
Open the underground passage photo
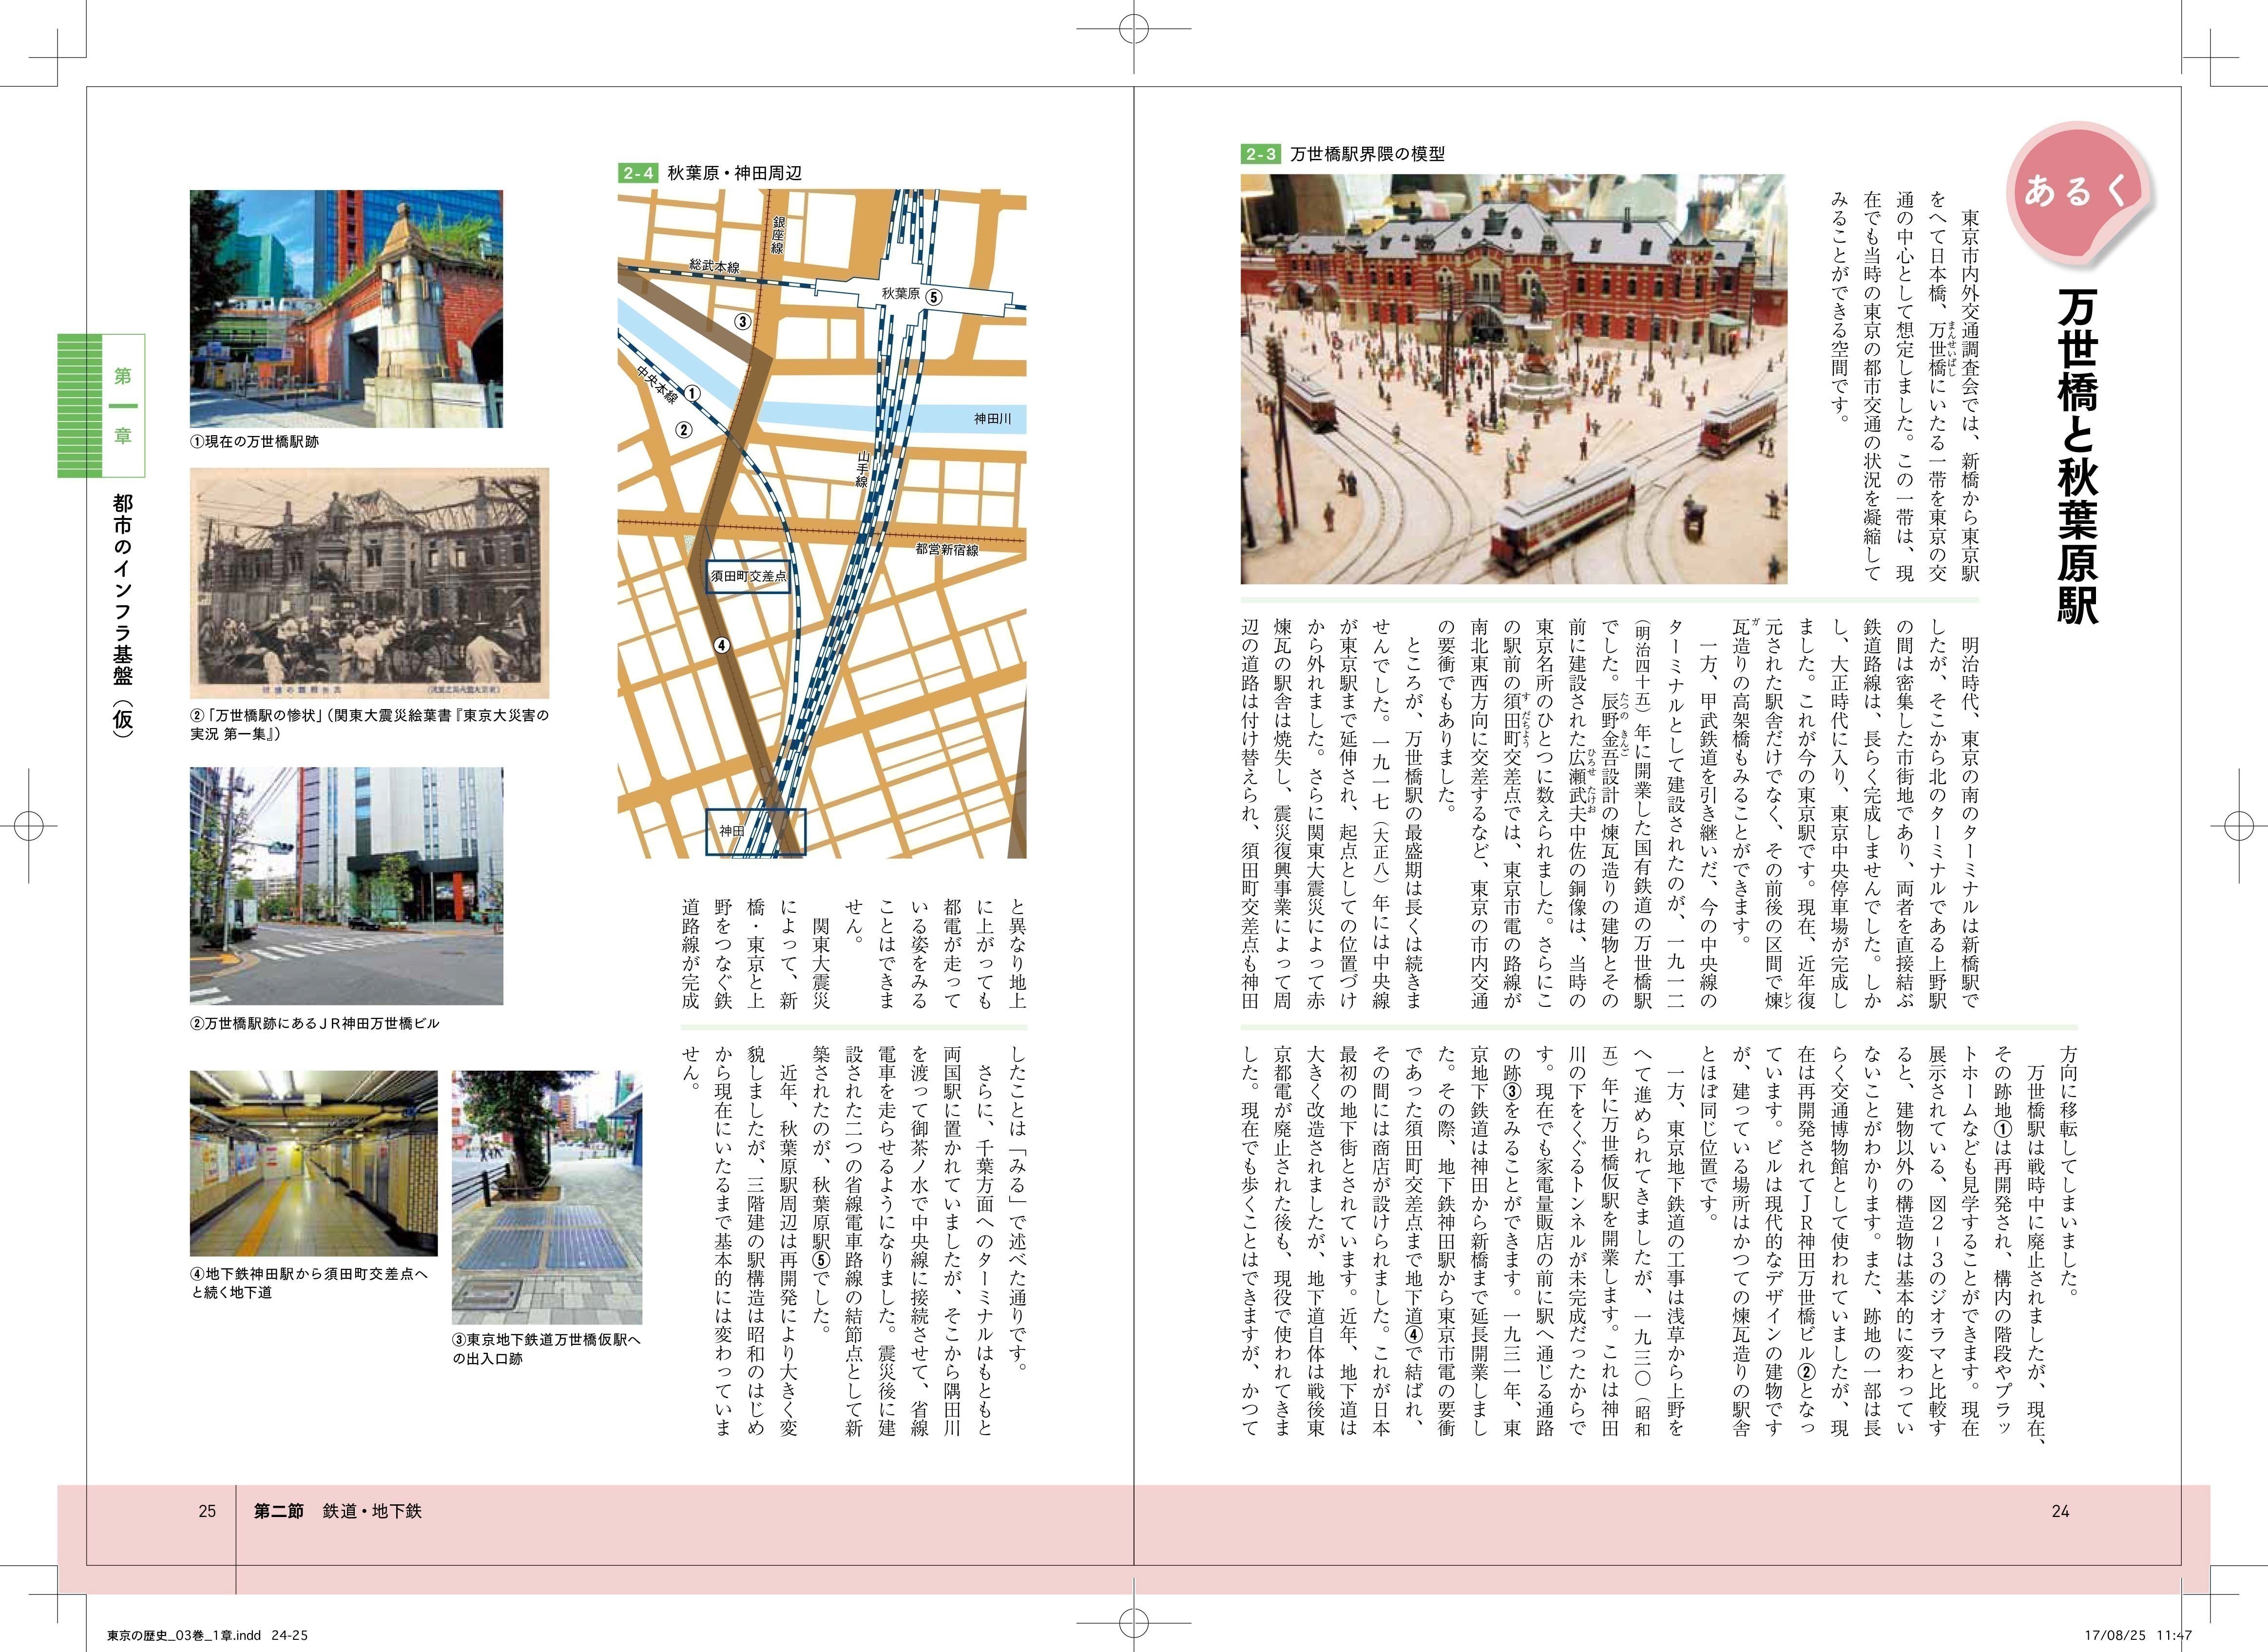(x=314, y=1163)
